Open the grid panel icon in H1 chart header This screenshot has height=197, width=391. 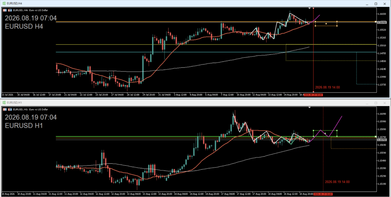click(5, 109)
